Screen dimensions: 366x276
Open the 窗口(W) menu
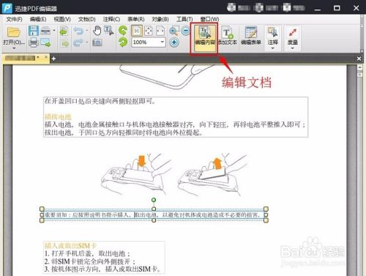click(209, 19)
